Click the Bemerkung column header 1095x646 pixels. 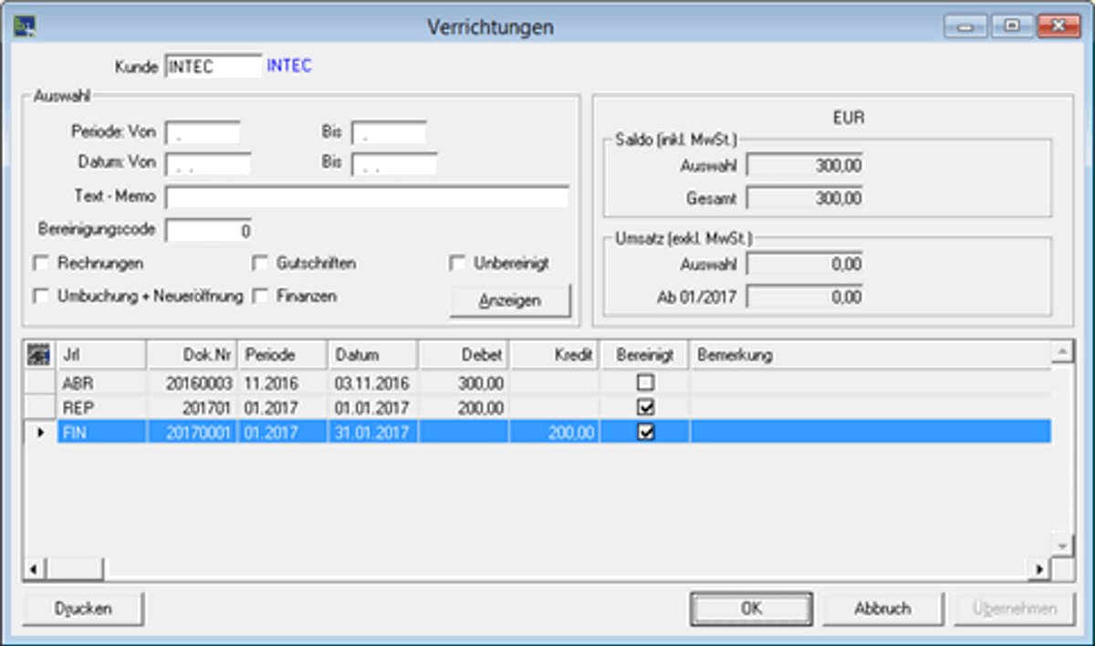coord(871,355)
